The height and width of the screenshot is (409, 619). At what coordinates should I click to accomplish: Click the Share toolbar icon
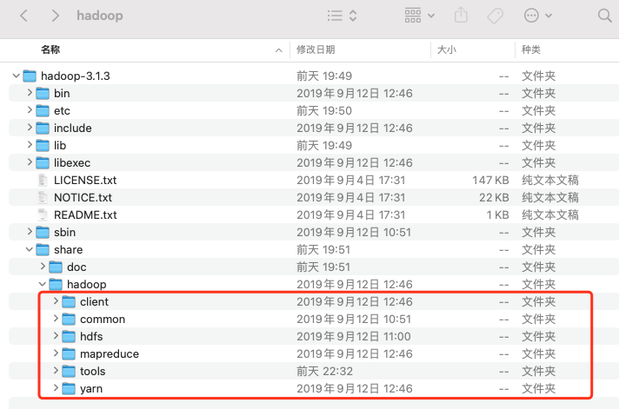pos(461,16)
